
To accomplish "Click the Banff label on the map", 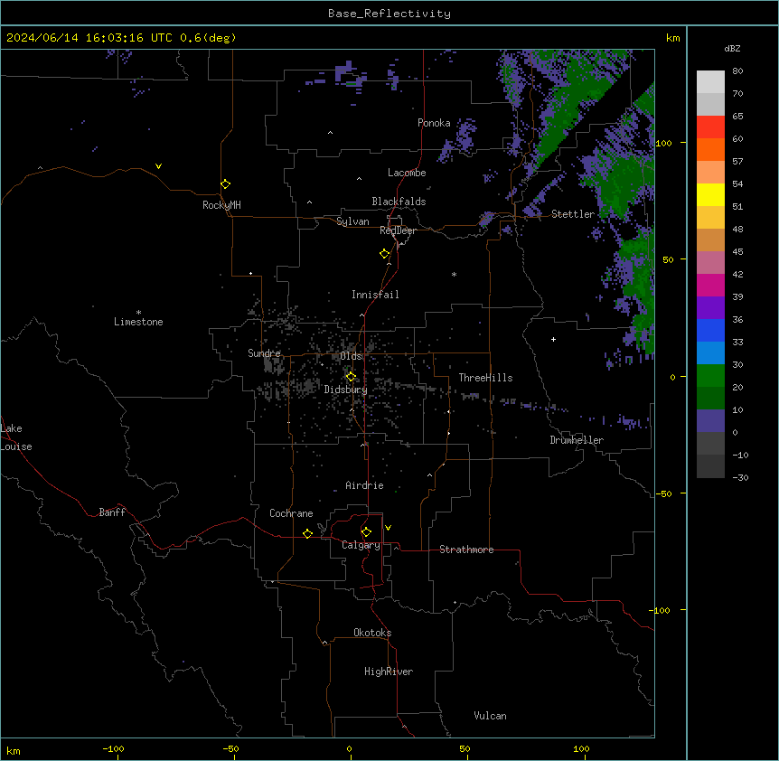I will [x=112, y=512].
